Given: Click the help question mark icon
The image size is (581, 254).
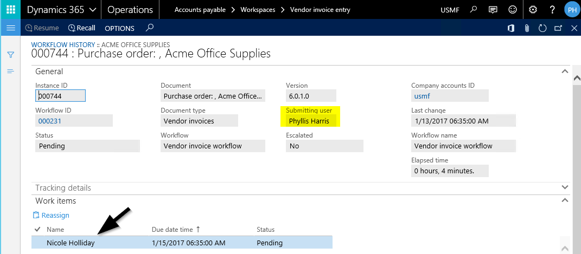Looking at the screenshot, I should (x=552, y=10).
